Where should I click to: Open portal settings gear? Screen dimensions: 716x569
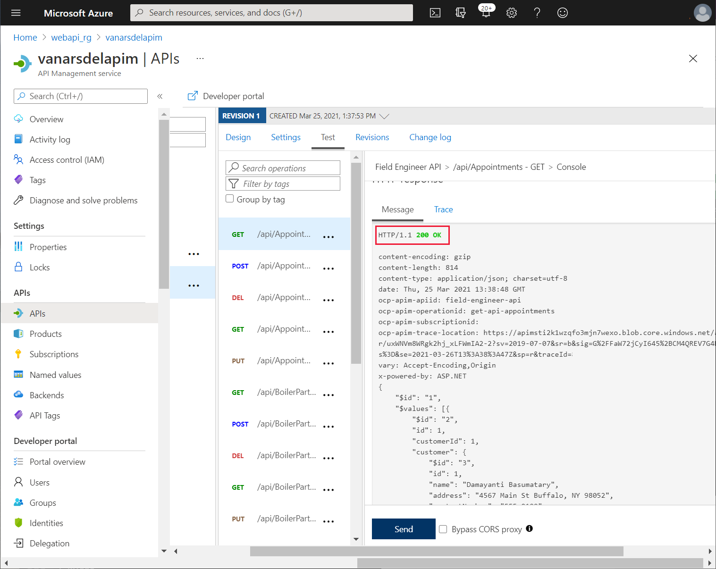(512, 13)
